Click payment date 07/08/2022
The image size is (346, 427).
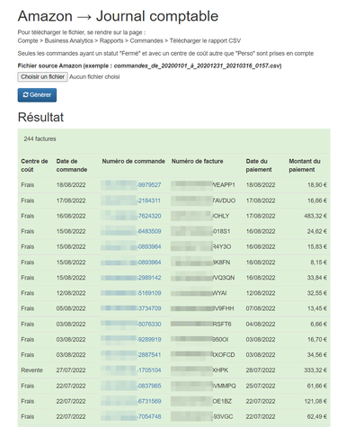coord(261,308)
